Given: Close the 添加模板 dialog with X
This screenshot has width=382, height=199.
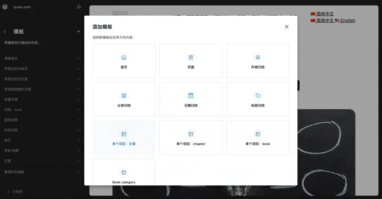Looking at the screenshot, I should [286, 27].
